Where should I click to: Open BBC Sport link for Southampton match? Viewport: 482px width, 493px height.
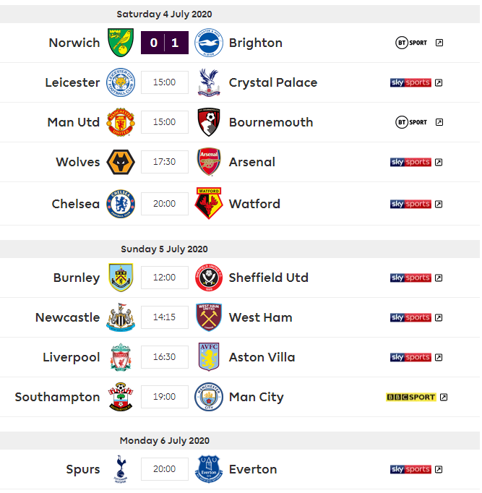(x=411, y=397)
